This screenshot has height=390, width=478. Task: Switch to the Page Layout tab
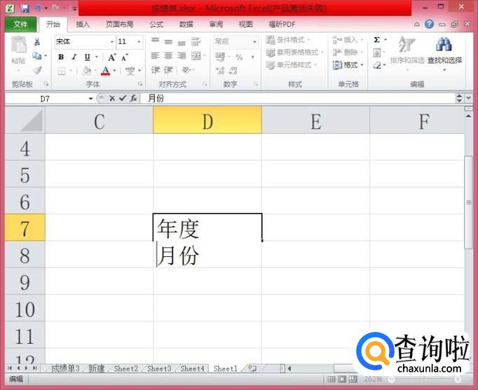pos(119,25)
